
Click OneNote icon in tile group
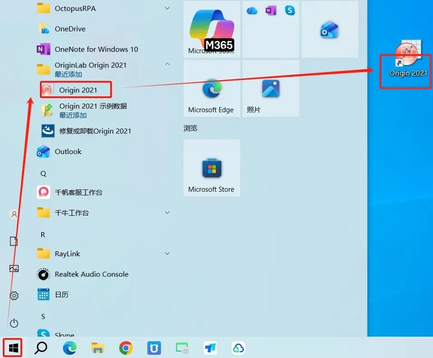[x=271, y=11]
